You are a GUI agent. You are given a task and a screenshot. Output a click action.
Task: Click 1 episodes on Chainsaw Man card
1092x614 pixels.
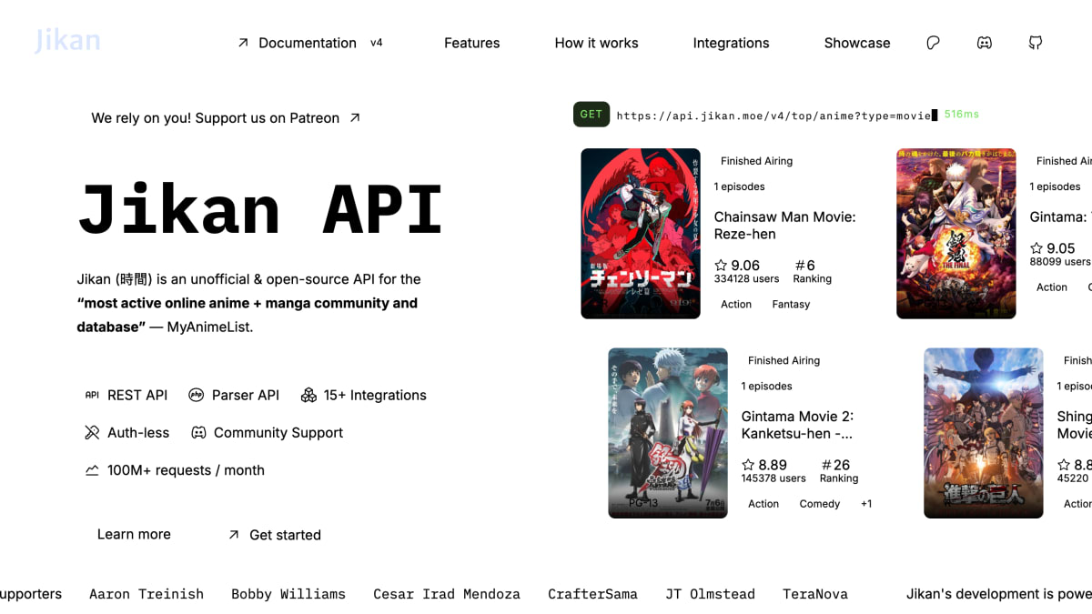click(740, 186)
